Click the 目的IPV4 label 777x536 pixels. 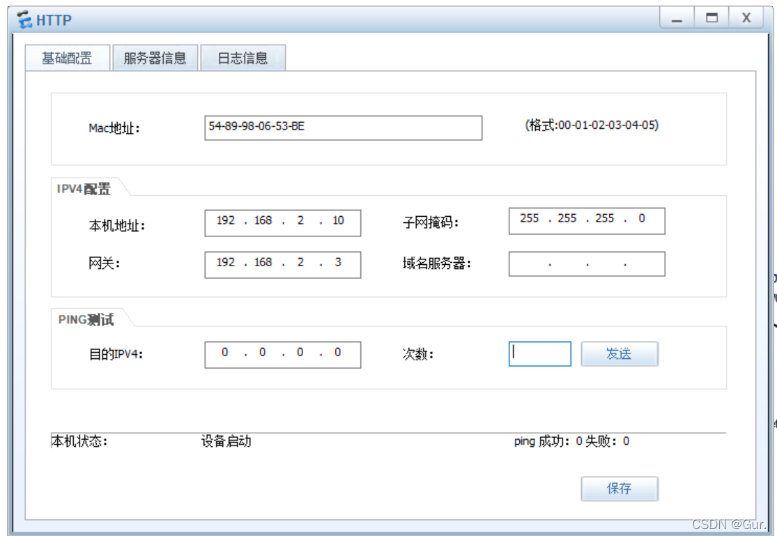click(x=116, y=354)
